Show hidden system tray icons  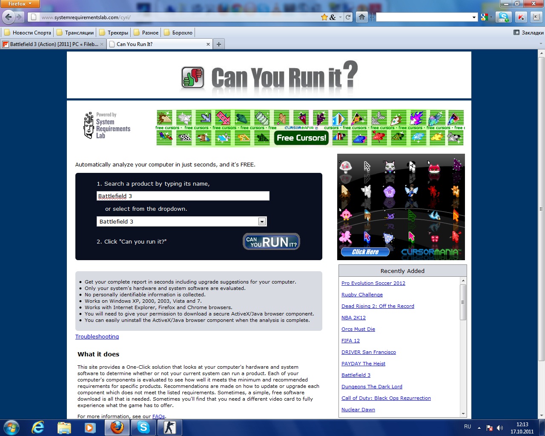click(479, 428)
